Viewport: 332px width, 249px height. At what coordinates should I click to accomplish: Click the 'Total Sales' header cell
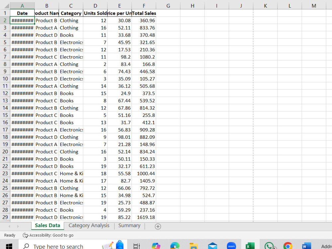click(144, 13)
